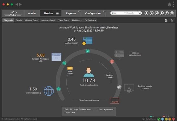177x121 pixels.
Task: Click the Session establishment server icon
Action: (119, 55)
